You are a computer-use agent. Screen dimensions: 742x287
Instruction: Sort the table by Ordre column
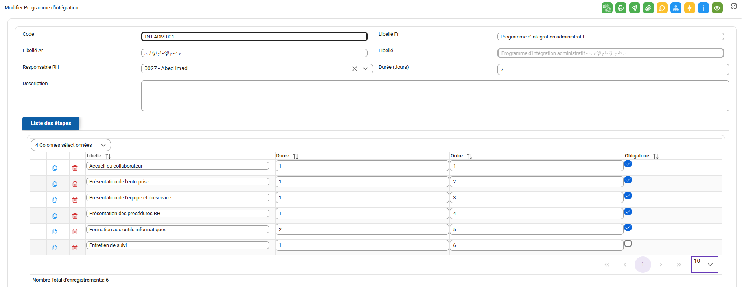470,156
